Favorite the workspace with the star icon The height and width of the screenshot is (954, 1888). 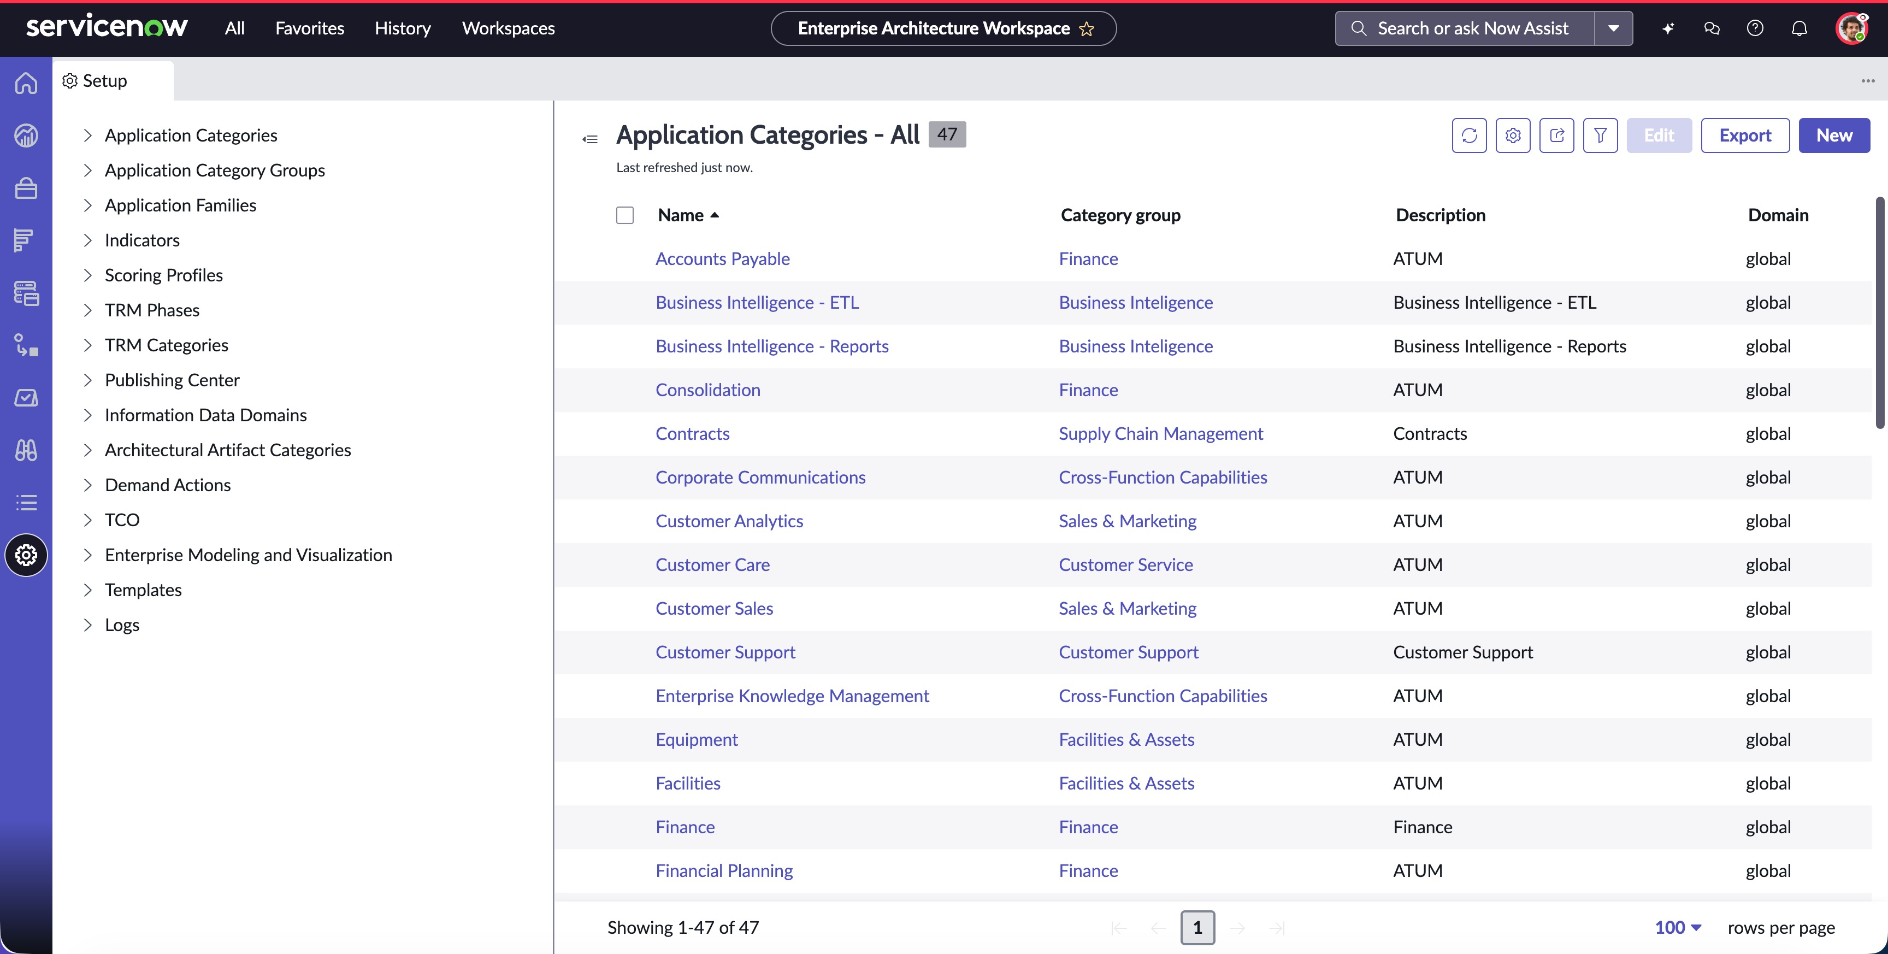pos(1086,28)
